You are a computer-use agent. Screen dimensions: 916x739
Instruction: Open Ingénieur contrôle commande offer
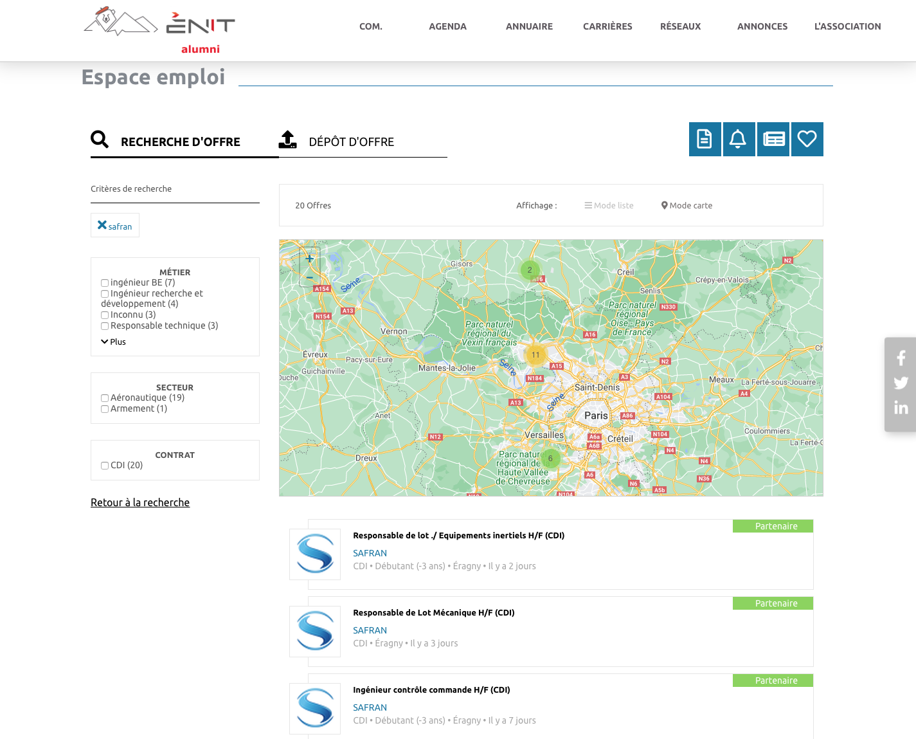coord(431,689)
